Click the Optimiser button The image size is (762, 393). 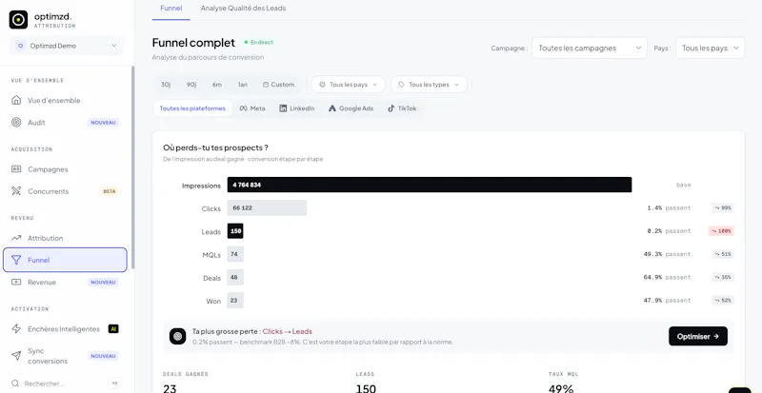click(698, 336)
